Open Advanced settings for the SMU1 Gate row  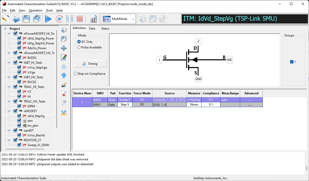(x=251, y=105)
